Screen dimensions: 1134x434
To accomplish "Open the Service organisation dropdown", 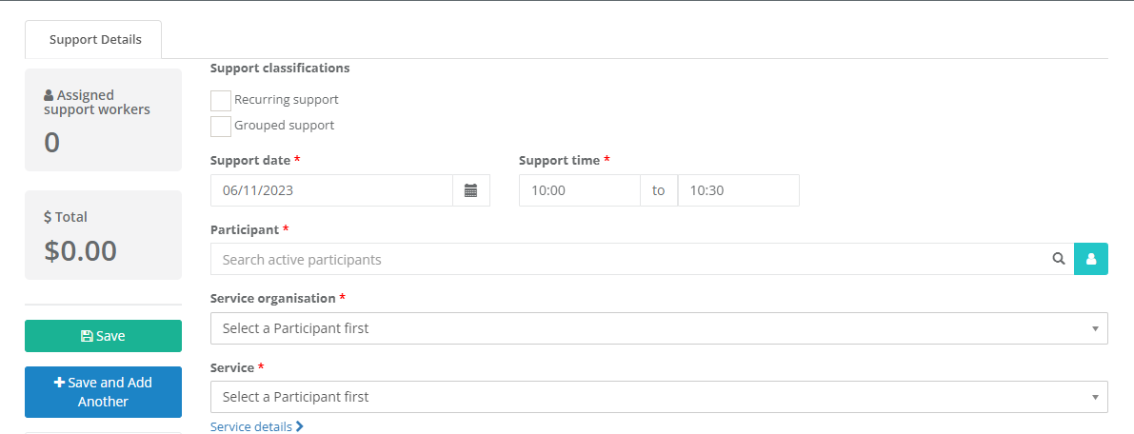I will click(659, 328).
